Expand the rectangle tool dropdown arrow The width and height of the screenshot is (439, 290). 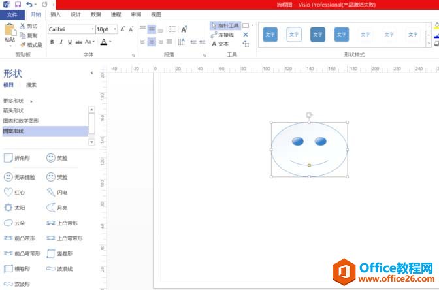coord(252,25)
